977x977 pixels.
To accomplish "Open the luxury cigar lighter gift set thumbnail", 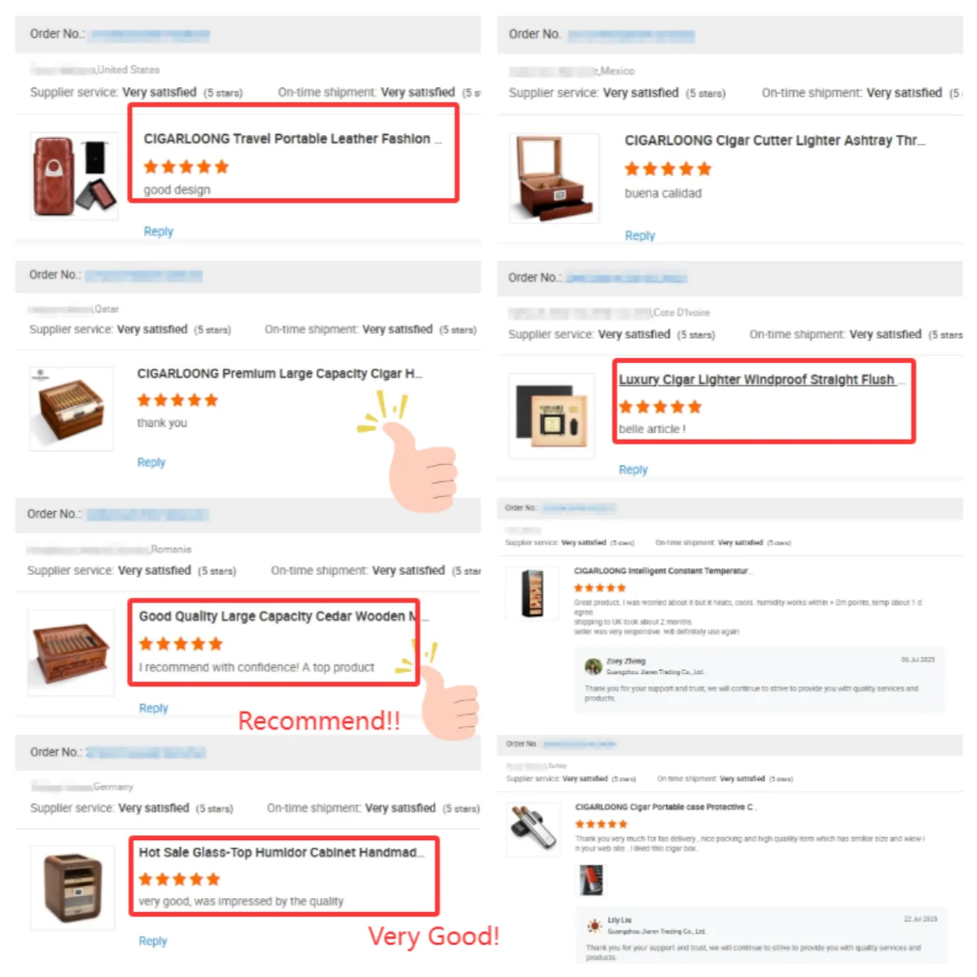I will 551,415.
